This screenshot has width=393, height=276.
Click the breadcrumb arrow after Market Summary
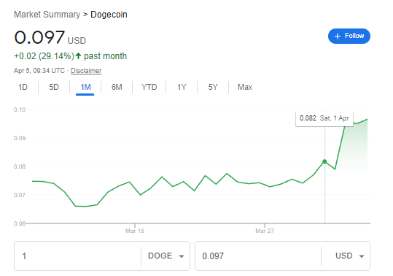(85, 15)
